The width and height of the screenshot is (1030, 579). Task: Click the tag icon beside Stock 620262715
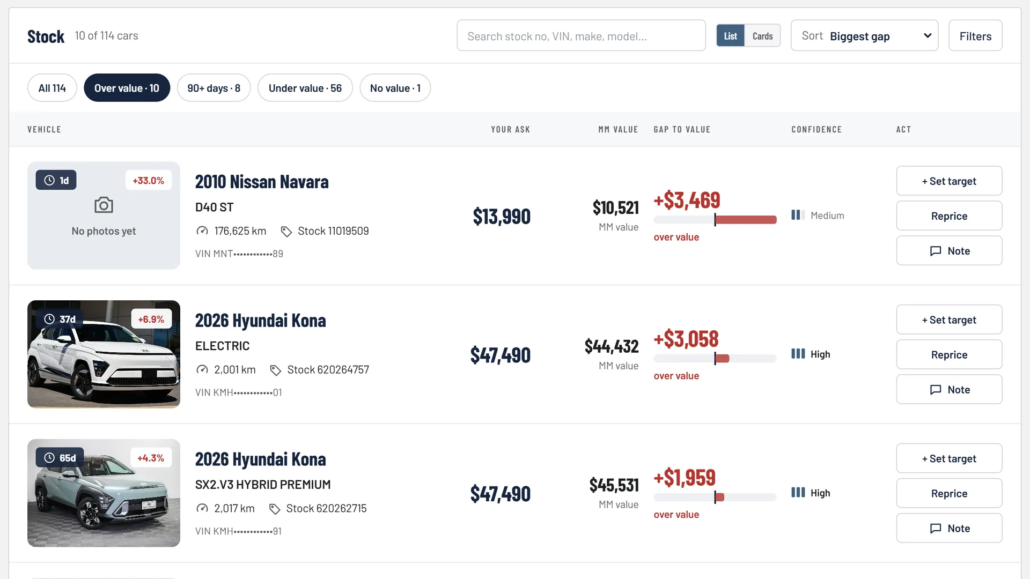pyautogui.click(x=275, y=509)
